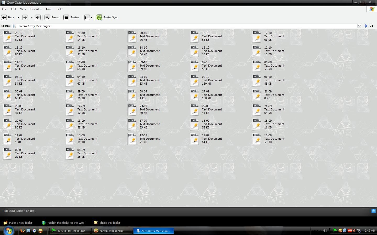Open the Back history dropdown arrow

(x=18, y=17)
